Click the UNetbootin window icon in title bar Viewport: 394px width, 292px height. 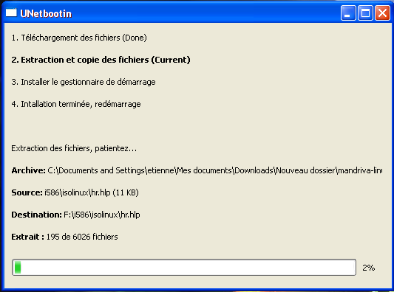(x=11, y=13)
